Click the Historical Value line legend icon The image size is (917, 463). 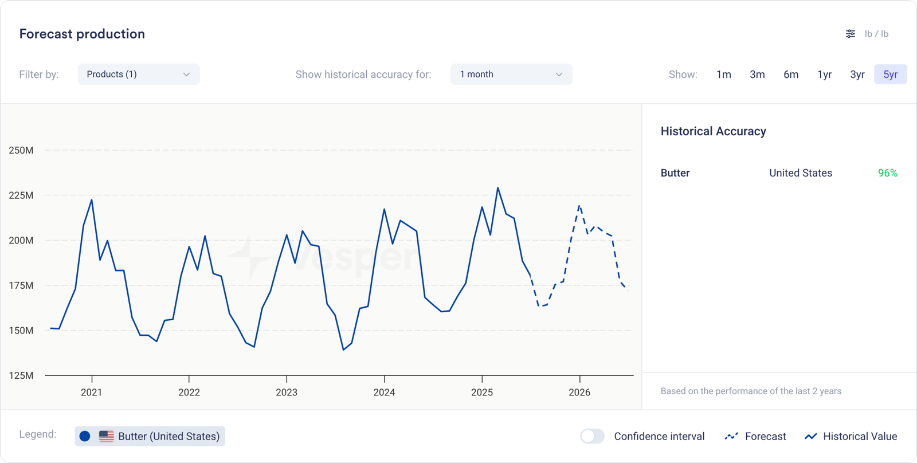point(810,437)
